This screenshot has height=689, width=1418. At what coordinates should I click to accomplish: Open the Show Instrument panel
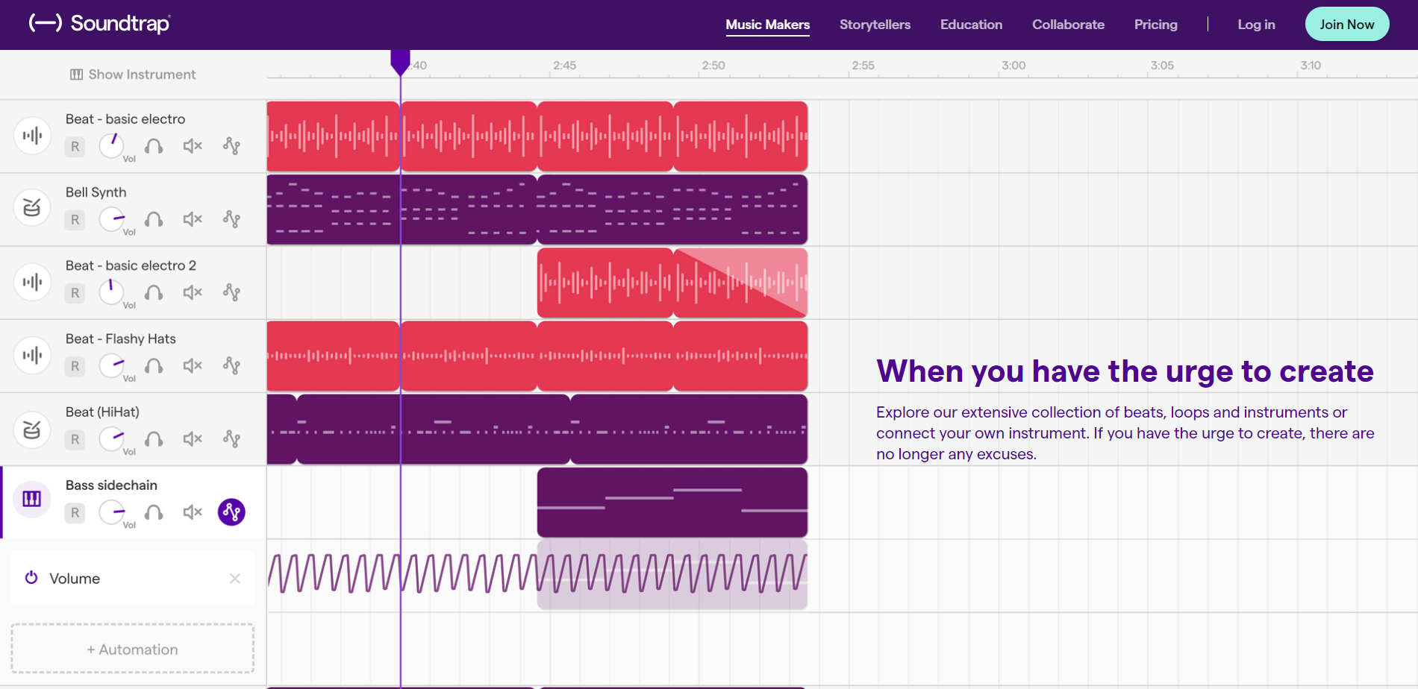[131, 74]
